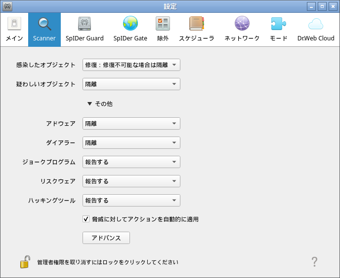
Task: Open the ジョークプログラム action dropdown
Action: 131,162
